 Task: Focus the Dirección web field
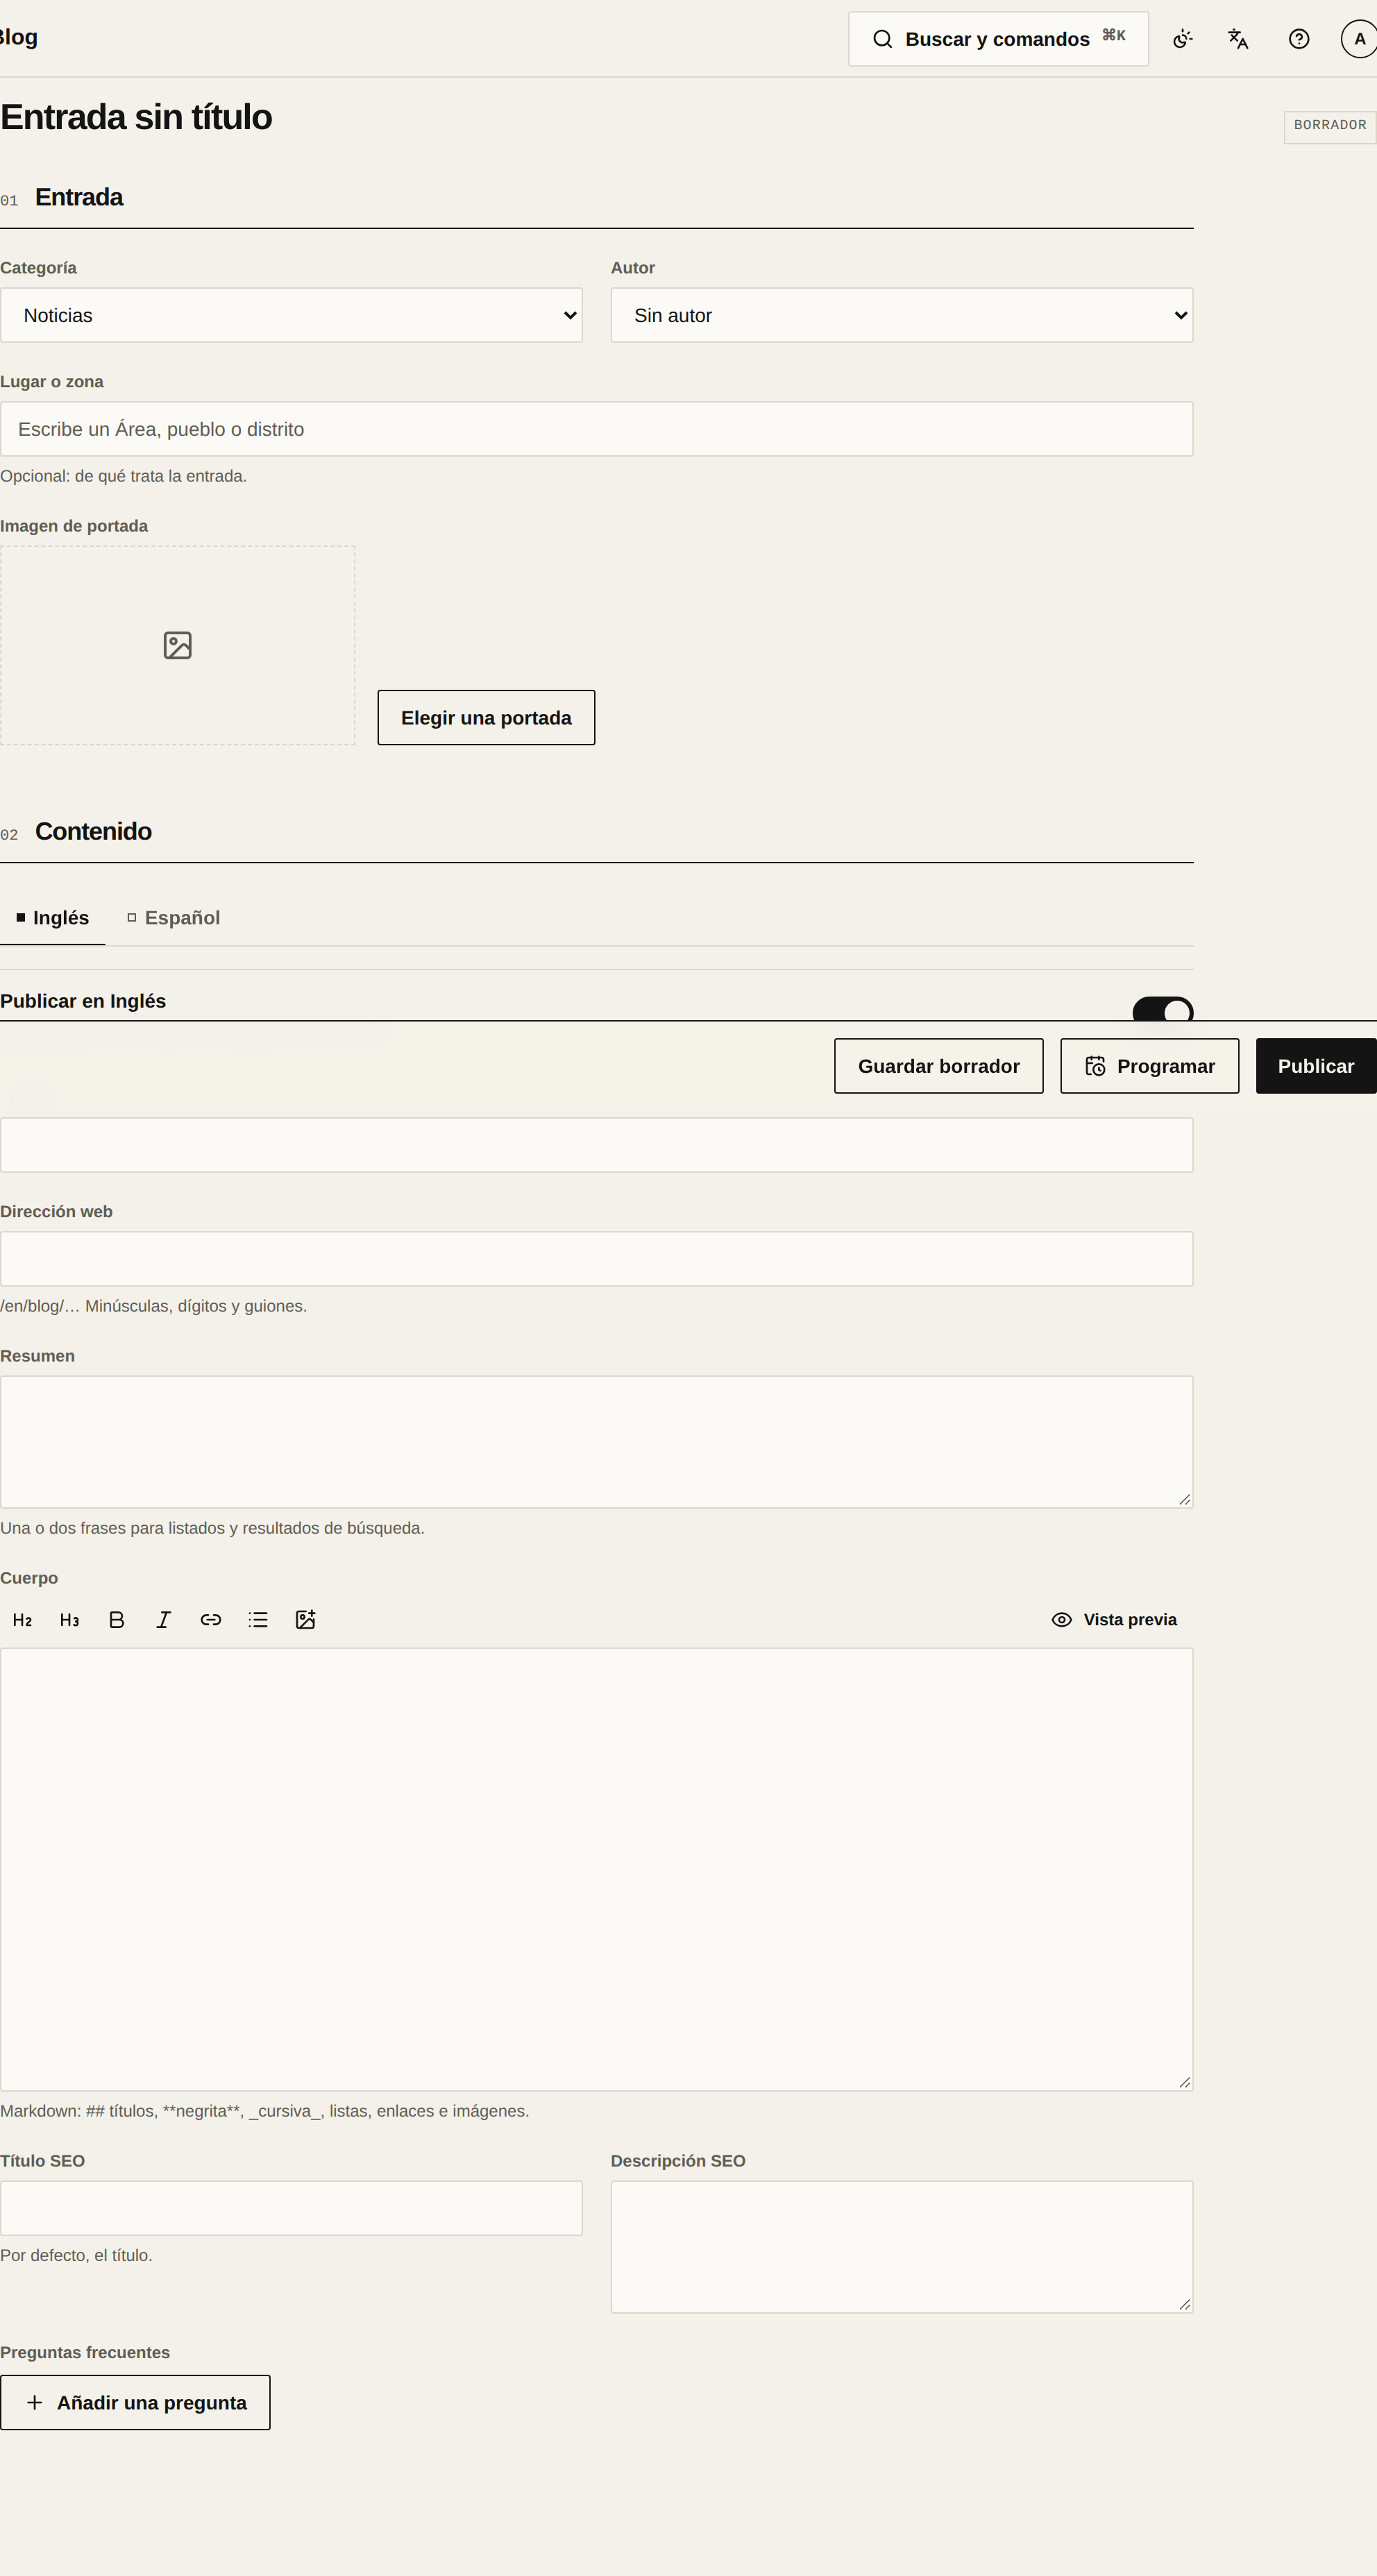(597, 1259)
